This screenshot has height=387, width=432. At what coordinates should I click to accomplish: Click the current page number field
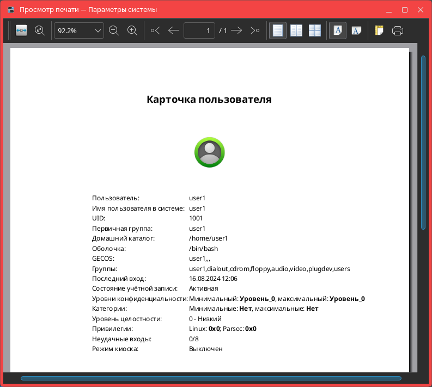click(x=199, y=30)
